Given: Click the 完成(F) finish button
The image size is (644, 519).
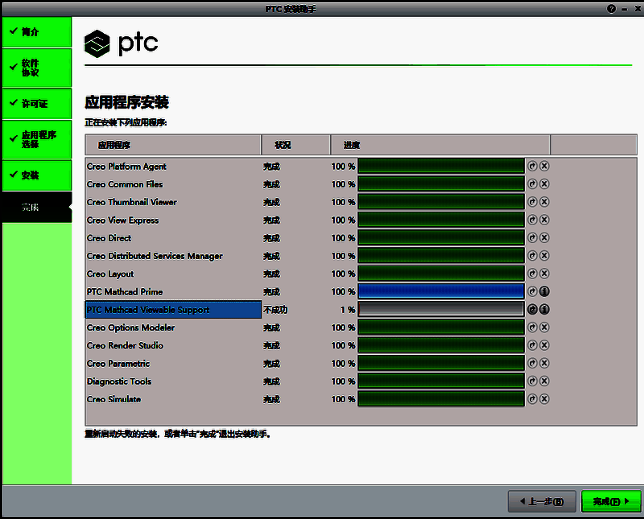Looking at the screenshot, I should tap(611, 501).
